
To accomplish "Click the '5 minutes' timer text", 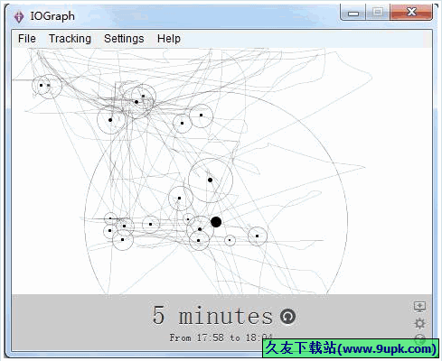I will click(x=212, y=315).
